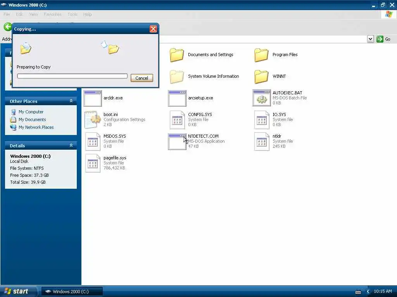
Task: Click the keyboard icon in system tray
Action: (358, 292)
